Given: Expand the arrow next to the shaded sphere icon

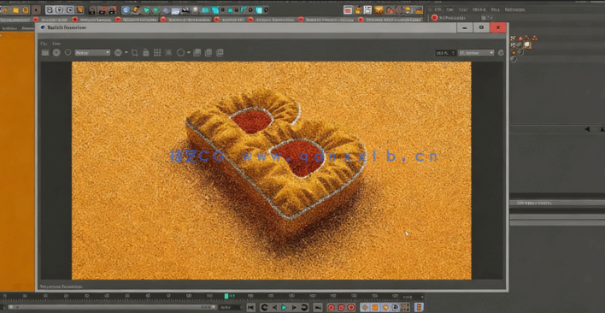Looking at the screenshot, I should tap(126, 52).
